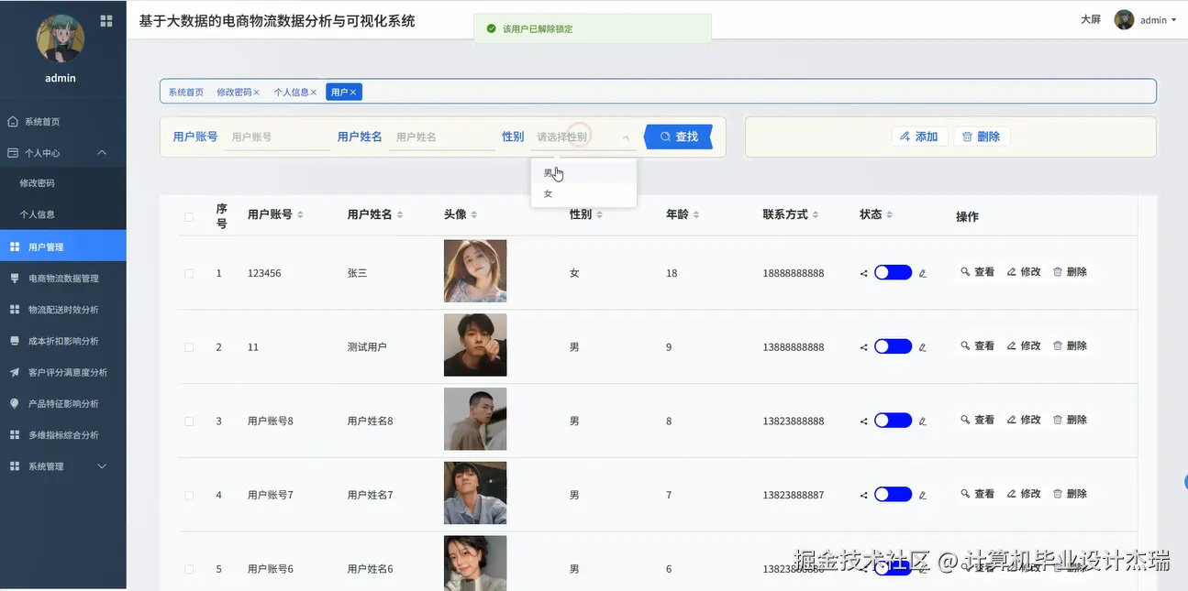The height and width of the screenshot is (591, 1188).
Task: Switch to the 系统首页 tab
Action: (x=186, y=93)
